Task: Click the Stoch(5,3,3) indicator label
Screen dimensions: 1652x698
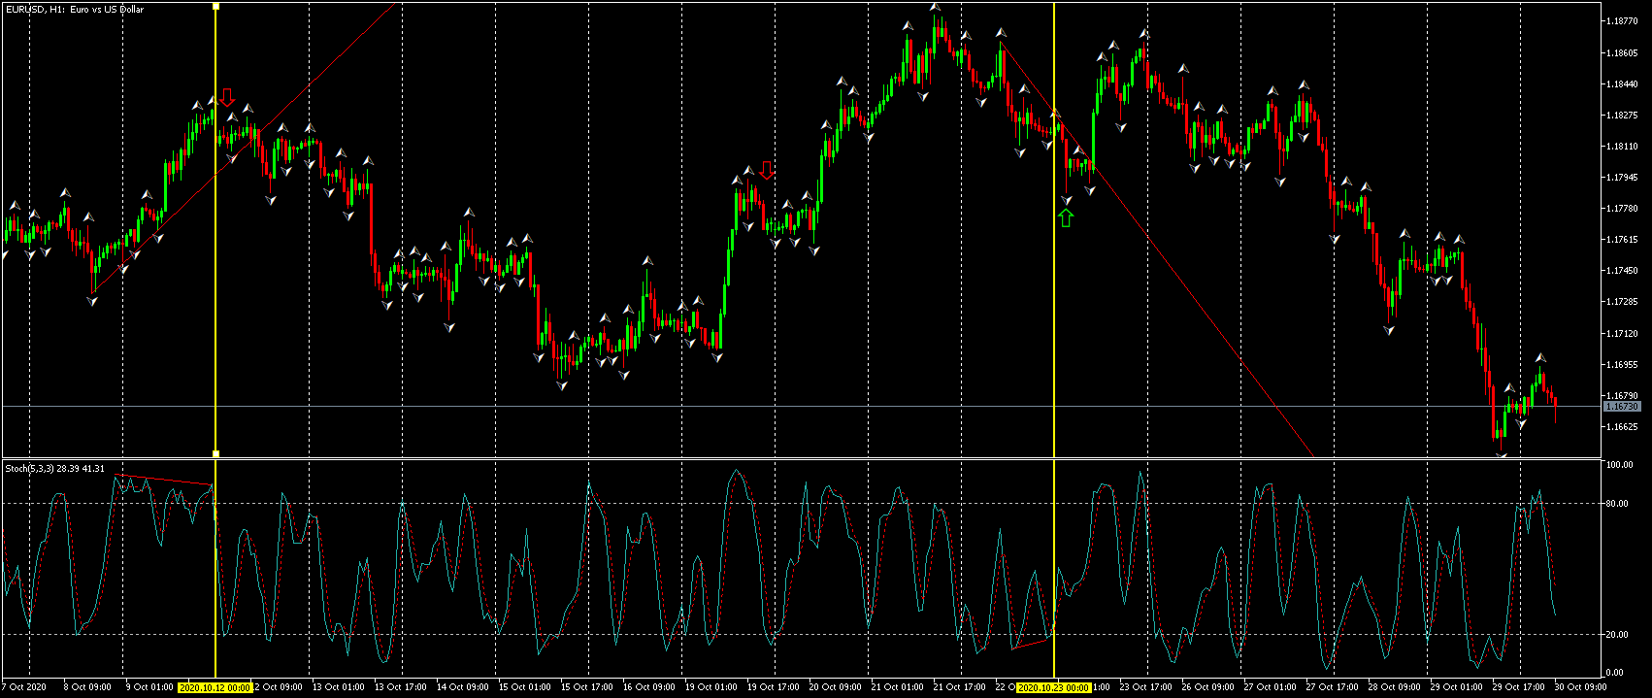Action: 55,469
